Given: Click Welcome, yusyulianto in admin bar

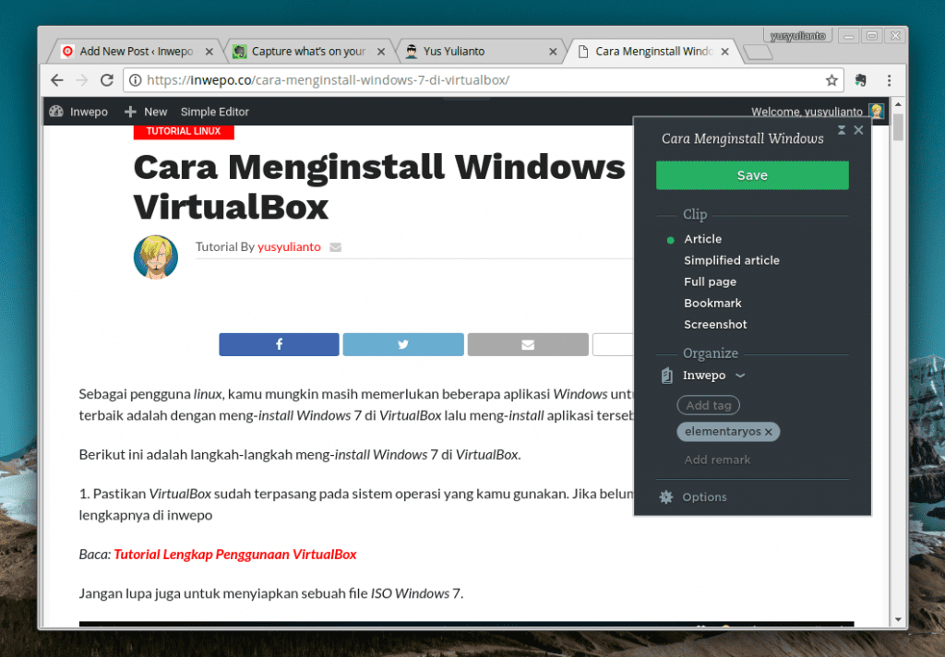Looking at the screenshot, I should [x=807, y=112].
